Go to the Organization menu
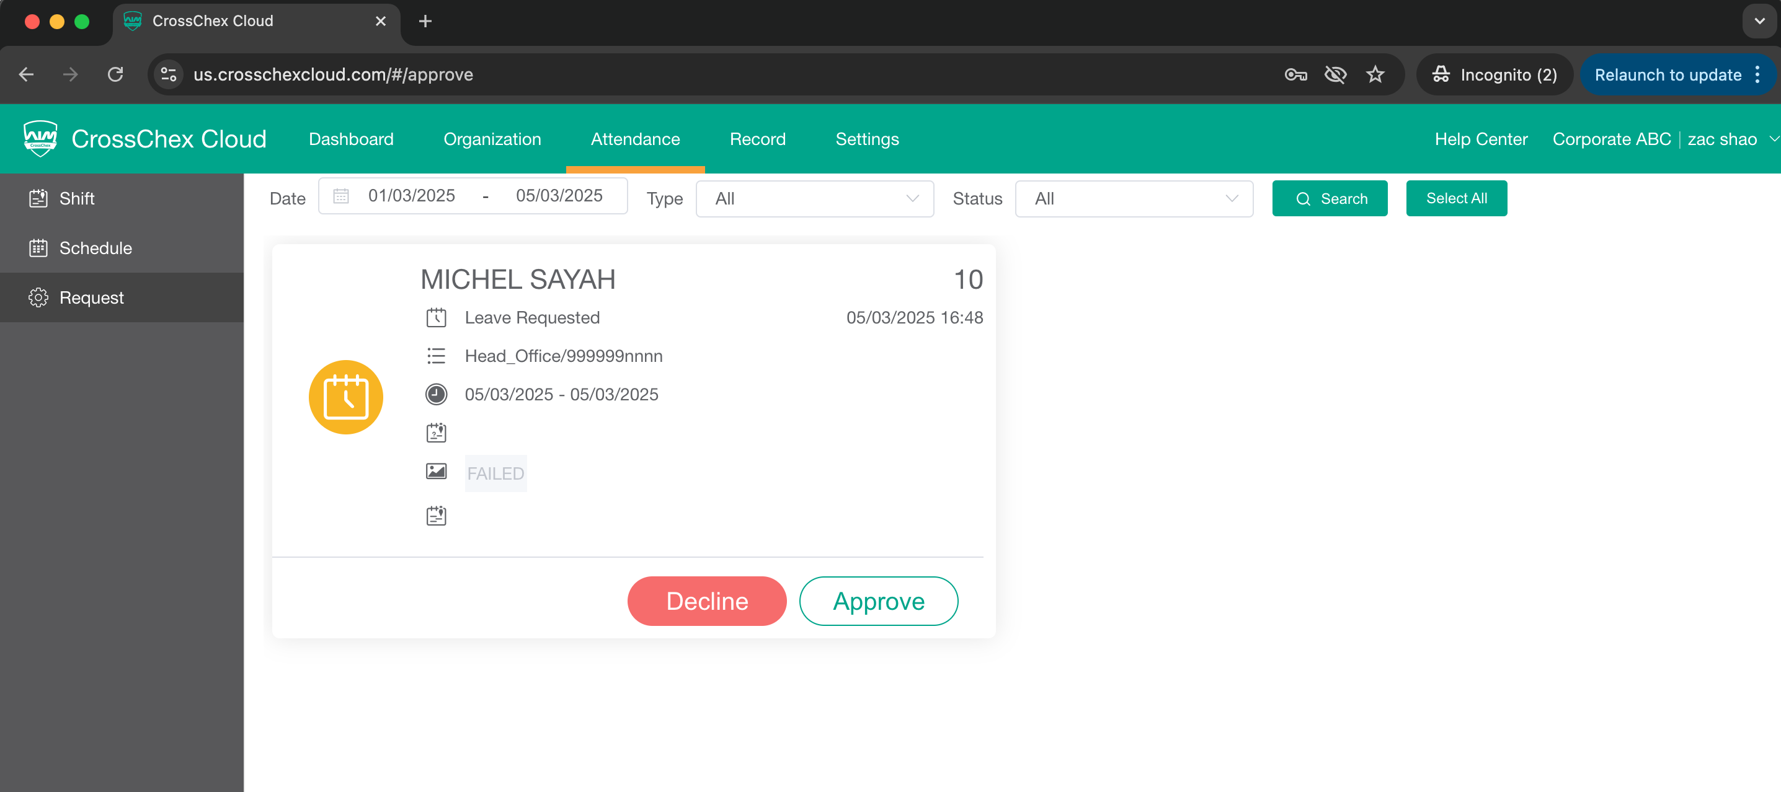The image size is (1781, 792). click(492, 139)
